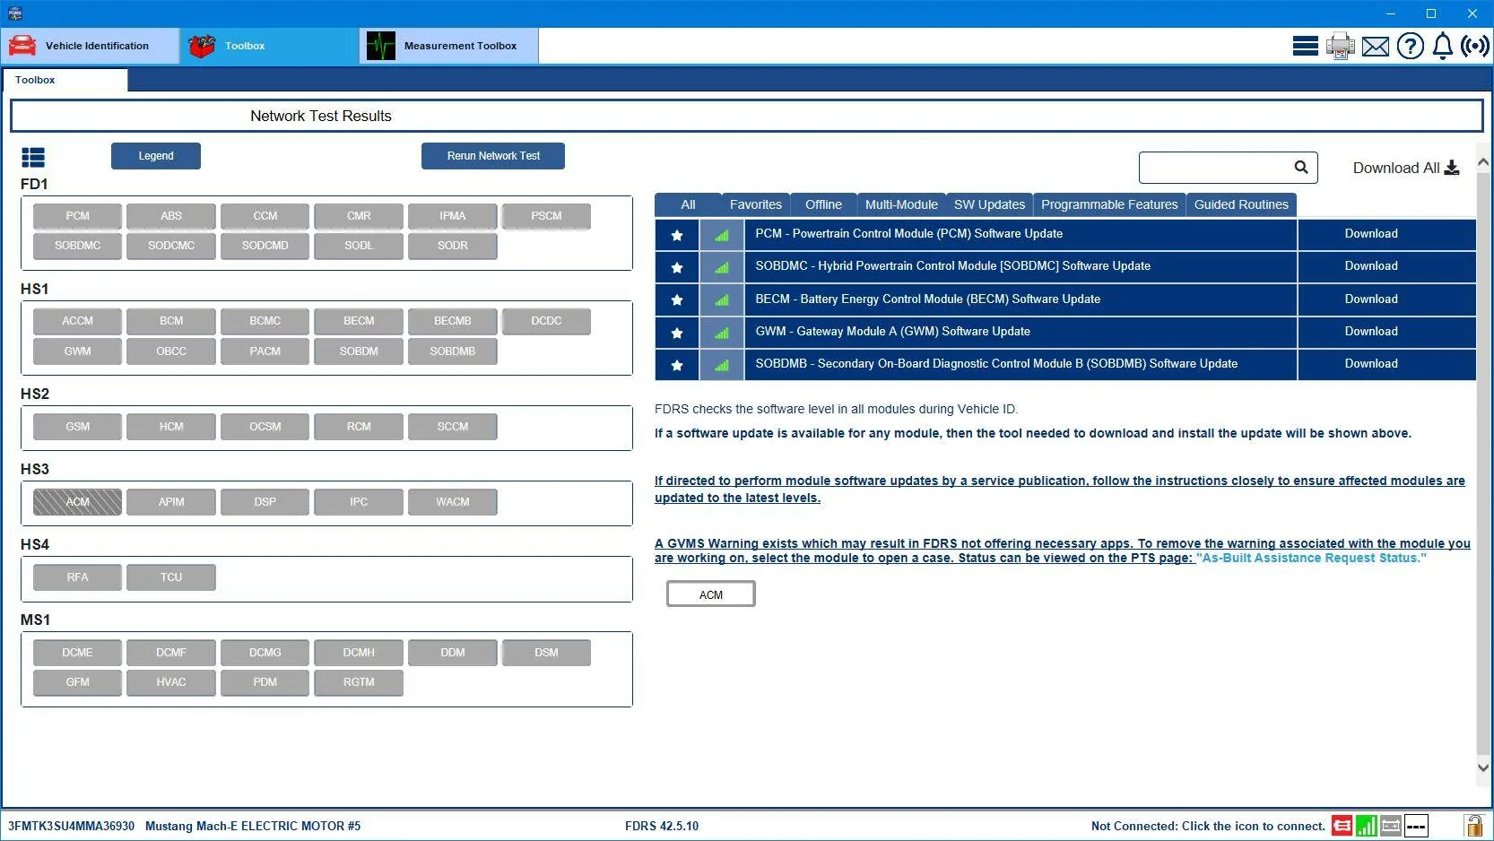The height and width of the screenshot is (841, 1494).
Task: Select the DSM module in MS1
Action: pyautogui.click(x=546, y=653)
